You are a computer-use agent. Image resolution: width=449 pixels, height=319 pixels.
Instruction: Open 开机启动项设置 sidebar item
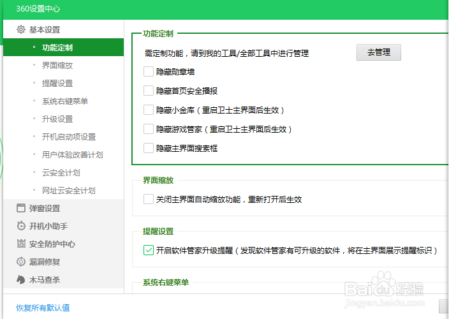click(69, 137)
